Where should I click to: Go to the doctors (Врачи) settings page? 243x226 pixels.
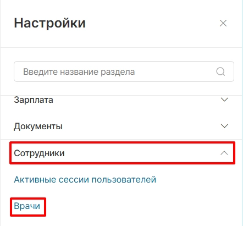27,206
